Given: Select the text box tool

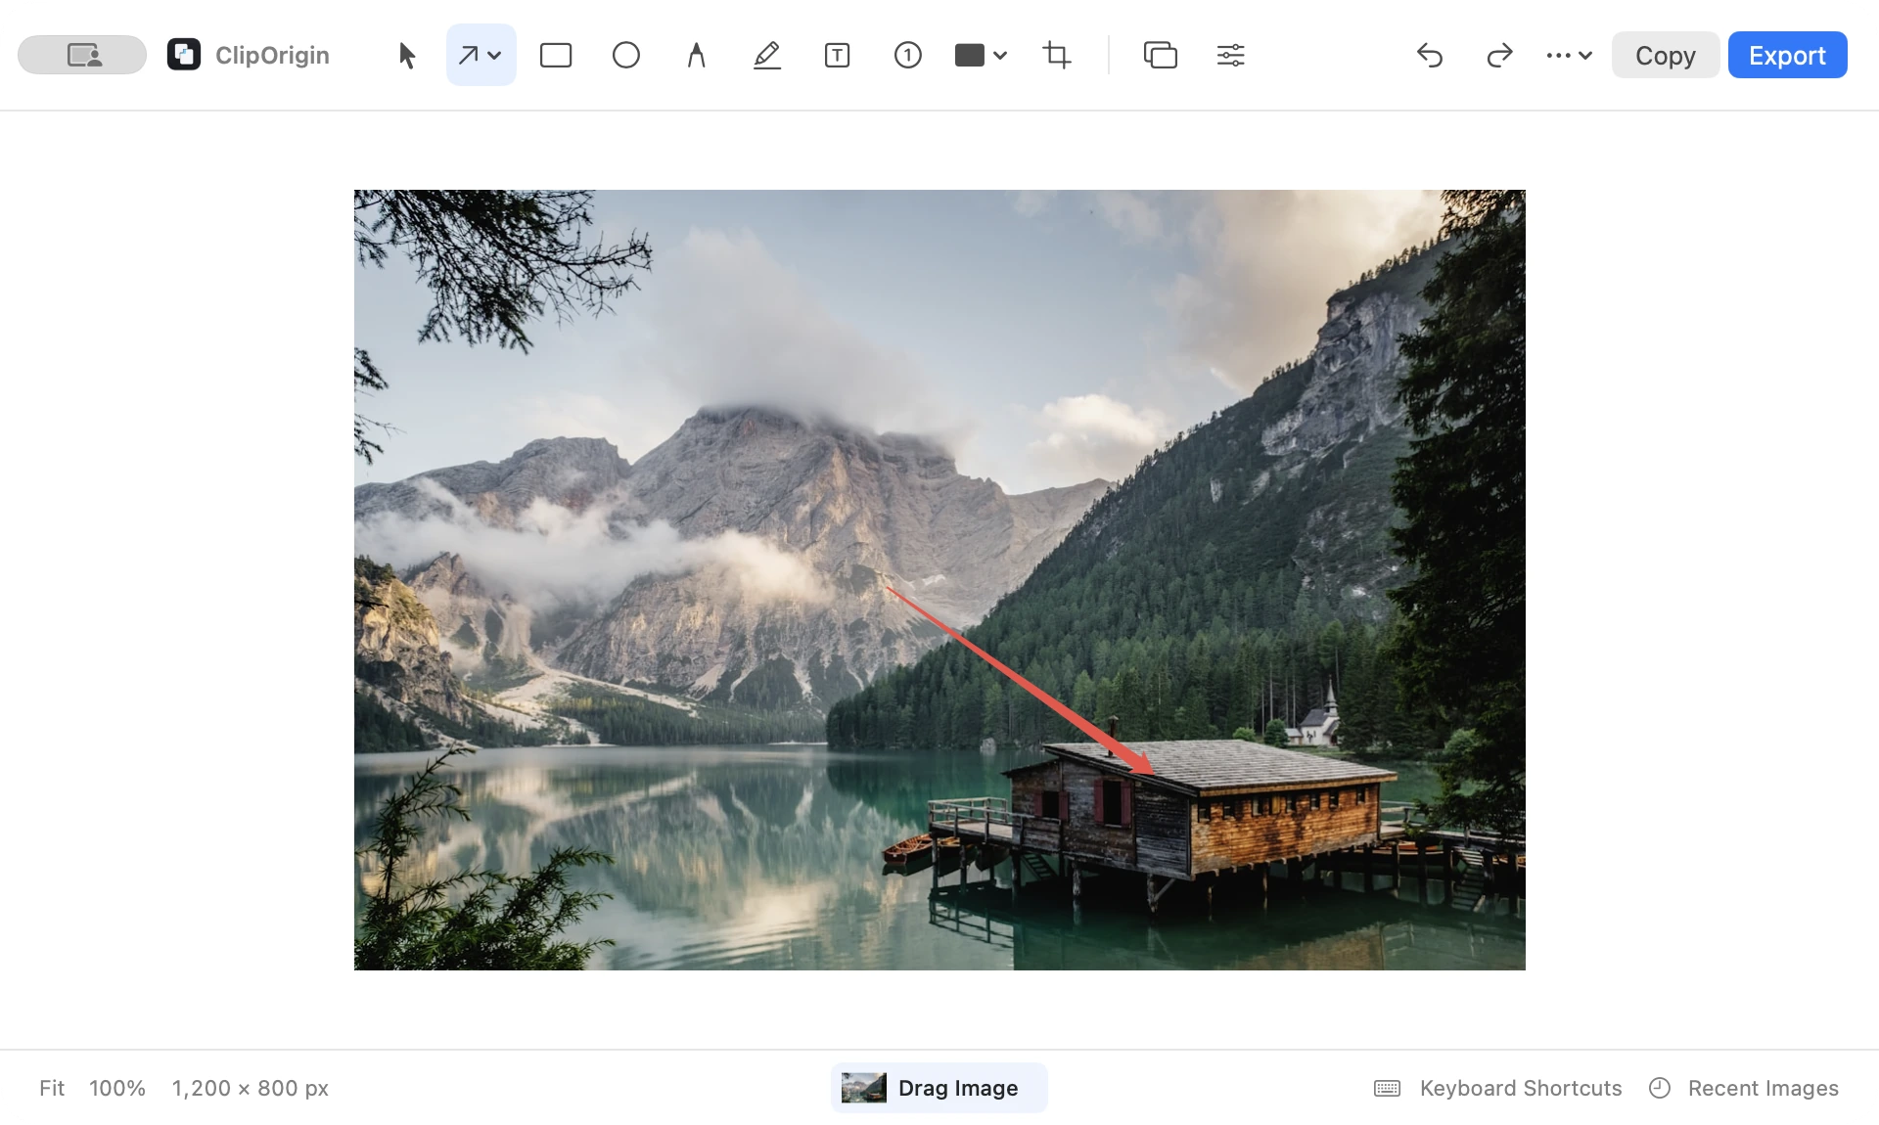Looking at the screenshot, I should (838, 56).
